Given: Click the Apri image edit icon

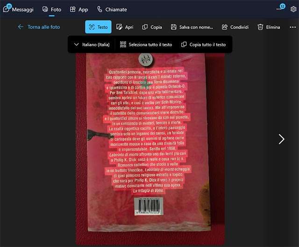Looking at the screenshot, I should click(x=119, y=27).
